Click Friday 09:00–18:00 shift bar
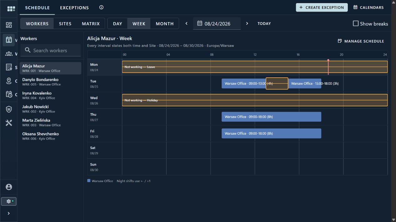The height and width of the screenshot is (222, 396). [271, 133]
